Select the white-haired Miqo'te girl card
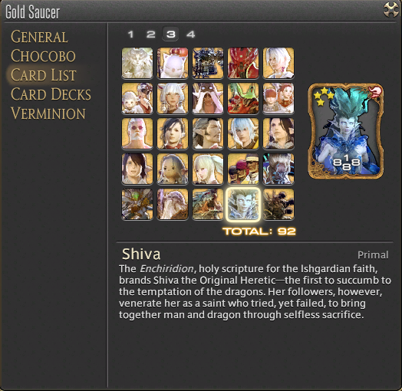The image size is (402, 391). click(x=173, y=98)
